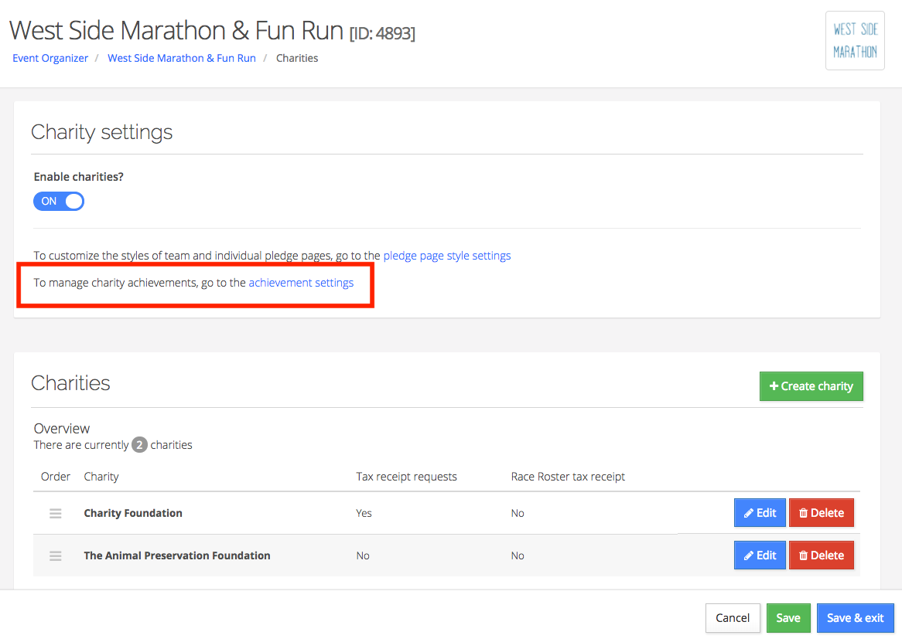
Task: Click the Order column header
Action: 55,477
